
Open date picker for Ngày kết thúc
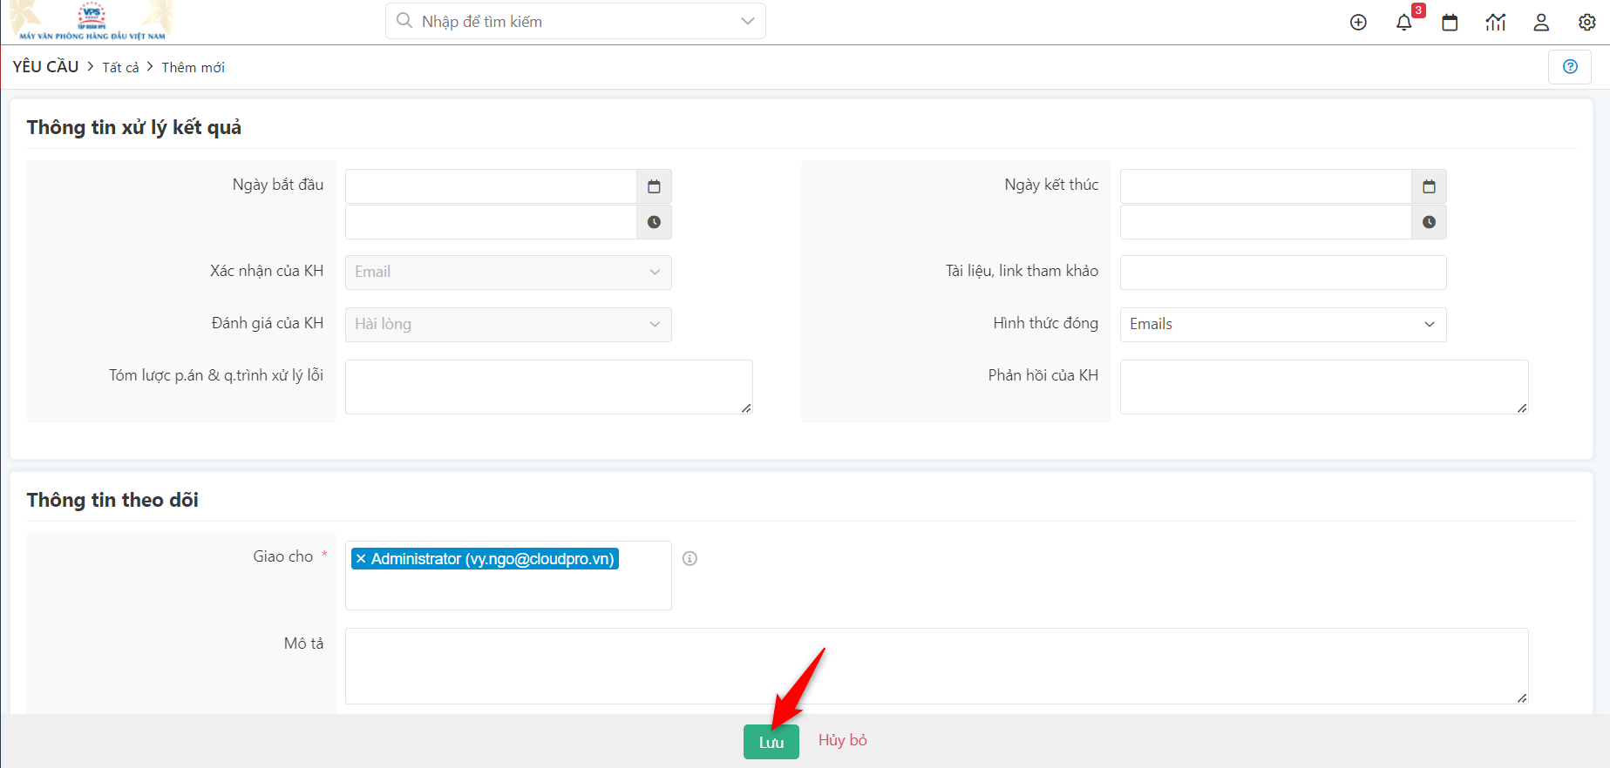(x=1429, y=186)
